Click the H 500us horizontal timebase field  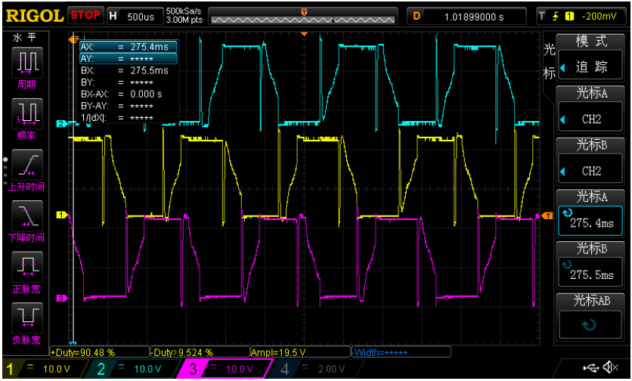click(135, 17)
